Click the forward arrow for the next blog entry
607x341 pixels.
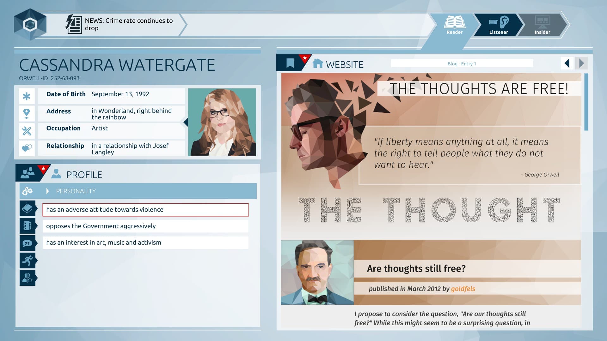coord(581,63)
